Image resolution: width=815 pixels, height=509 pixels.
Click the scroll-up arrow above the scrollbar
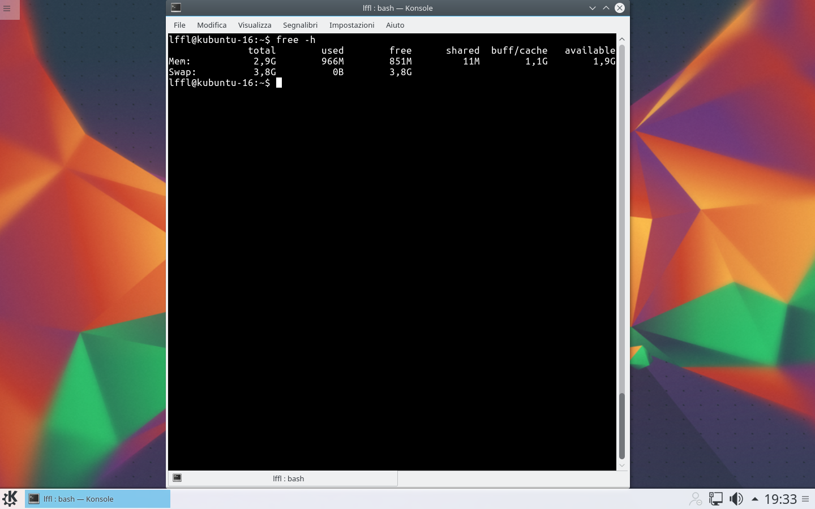tap(621, 38)
